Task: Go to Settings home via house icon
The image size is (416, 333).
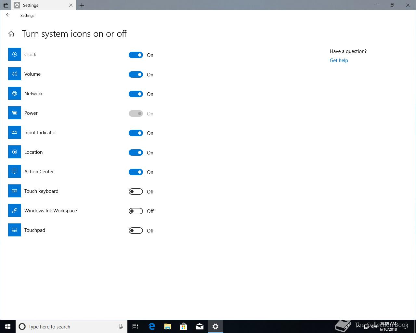Action: (x=11, y=34)
